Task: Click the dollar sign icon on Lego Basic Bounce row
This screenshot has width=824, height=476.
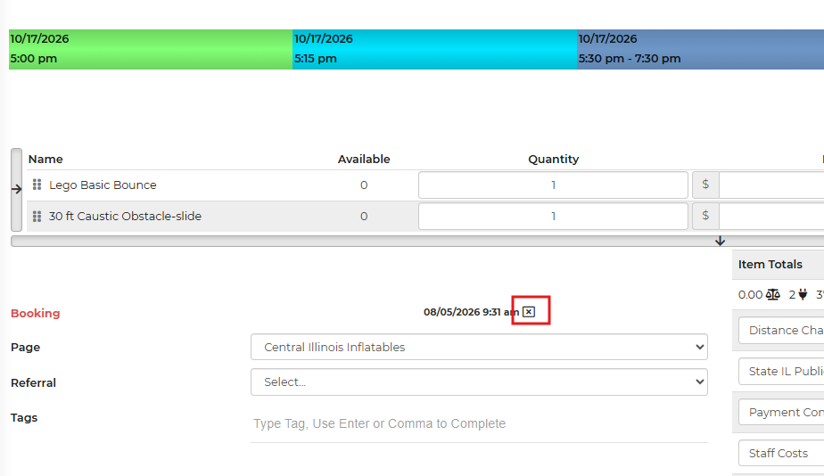Action: (x=705, y=185)
